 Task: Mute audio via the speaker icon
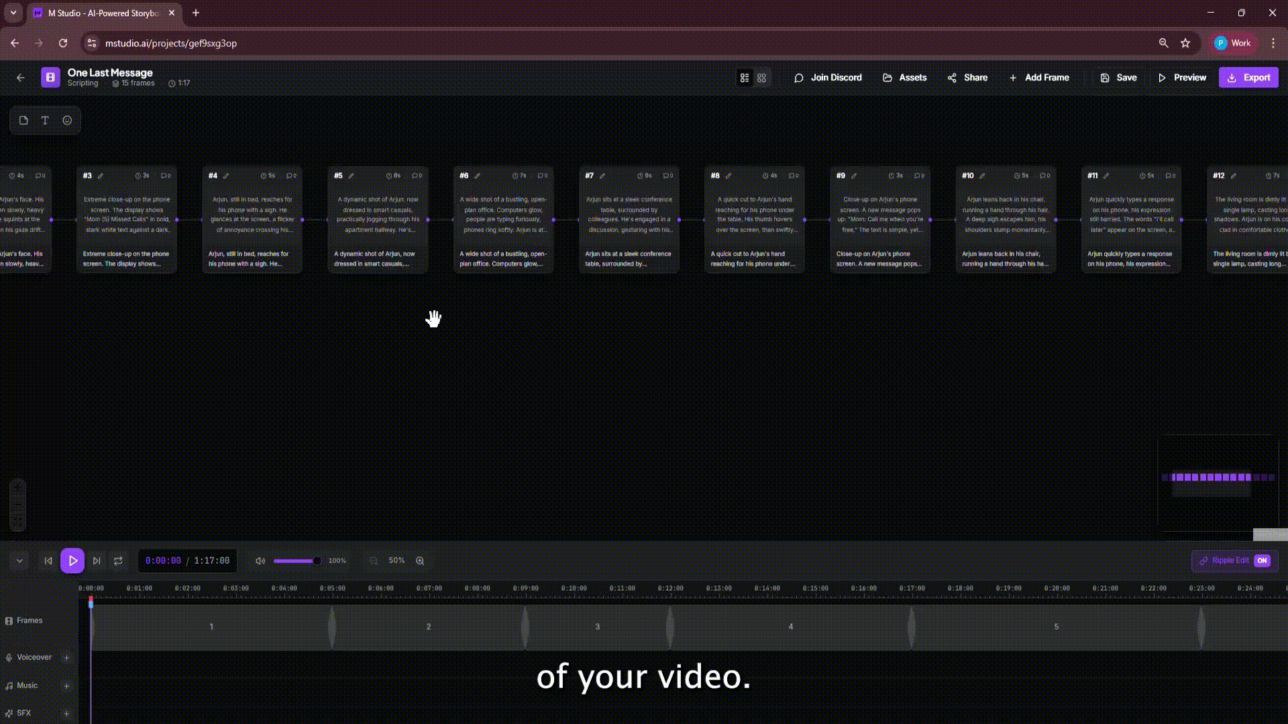pos(260,560)
